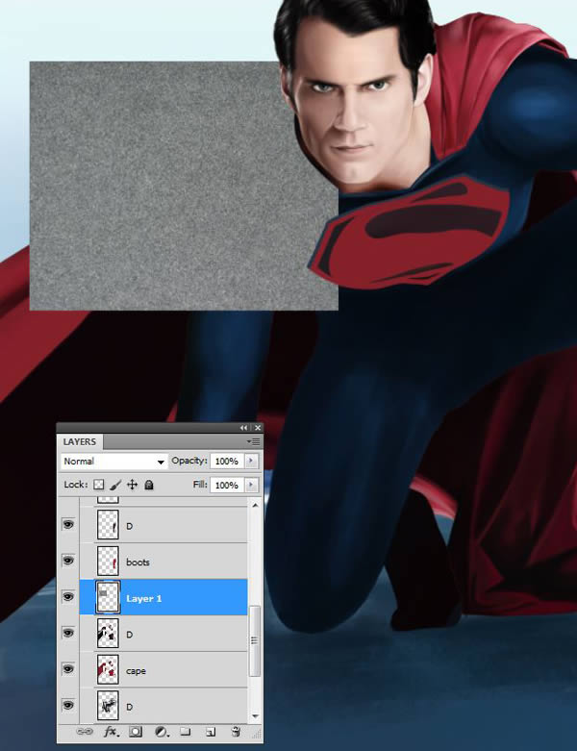The height and width of the screenshot is (751, 577).
Task: Hide the boots layer
Action: [x=68, y=561]
